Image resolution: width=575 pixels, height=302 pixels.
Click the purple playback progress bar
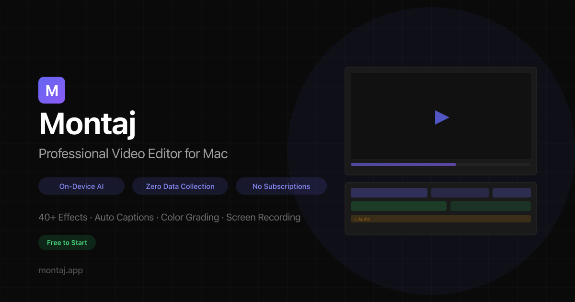[403, 164]
